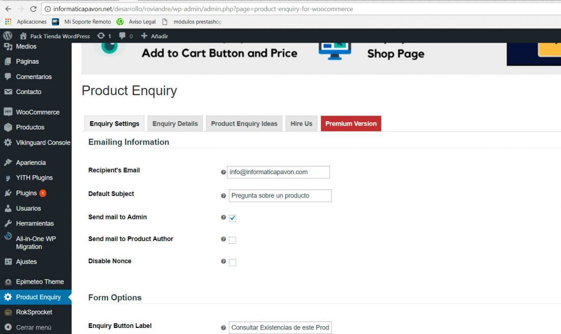The width and height of the screenshot is (561, 334).
Task: Click the plus icon next to Añadir
Action: point(144,36)
